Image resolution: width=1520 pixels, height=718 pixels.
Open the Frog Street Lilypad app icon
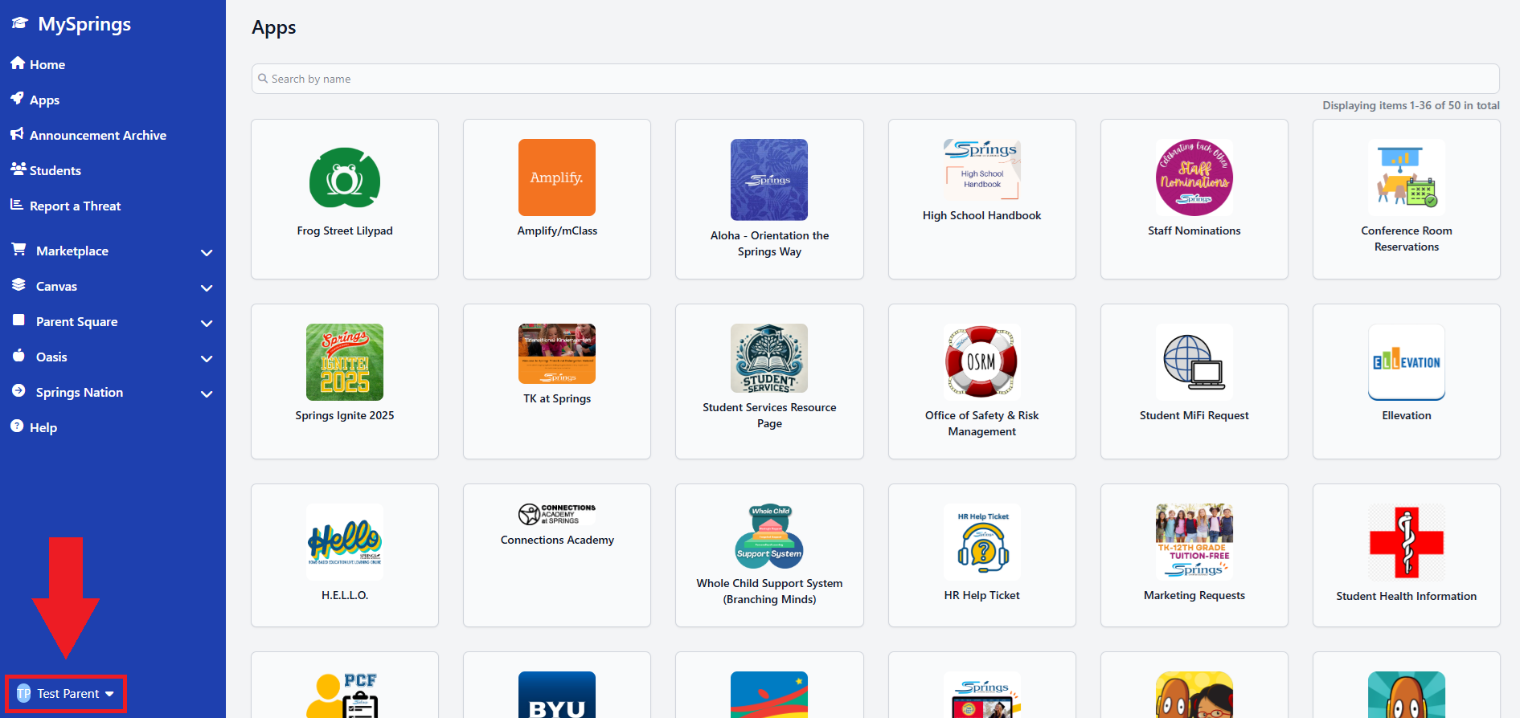[x=344, y=178]
